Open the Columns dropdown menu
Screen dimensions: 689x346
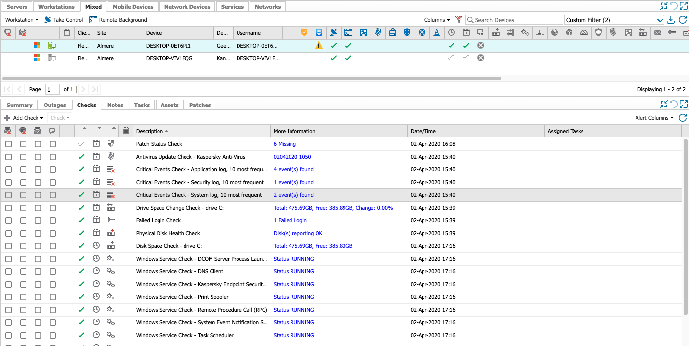pos(437,20)
